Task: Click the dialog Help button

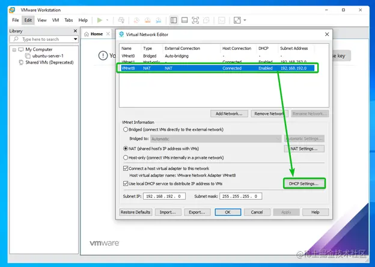Action: click(316, 212)
